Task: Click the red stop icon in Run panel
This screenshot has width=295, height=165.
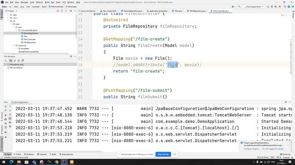Action: pos(6,115)
